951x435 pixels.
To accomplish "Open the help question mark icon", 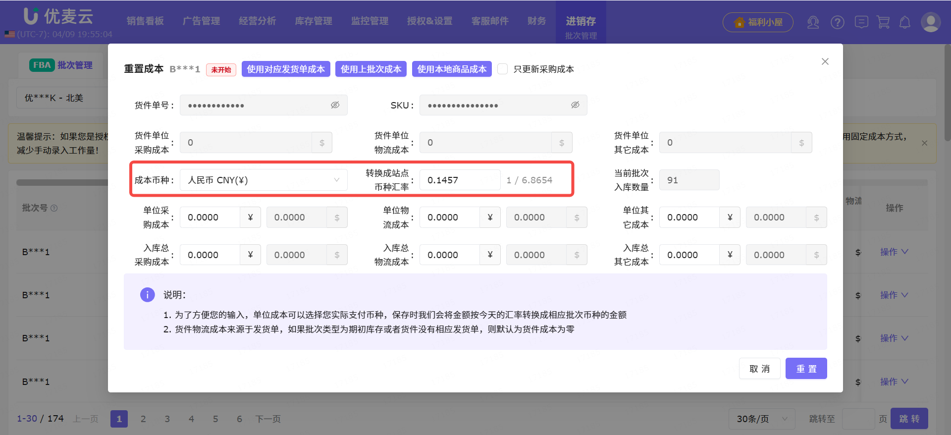I will 838,22.
